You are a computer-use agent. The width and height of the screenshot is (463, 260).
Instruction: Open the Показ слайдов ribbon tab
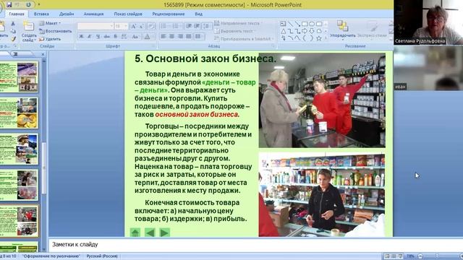point(128,14)
